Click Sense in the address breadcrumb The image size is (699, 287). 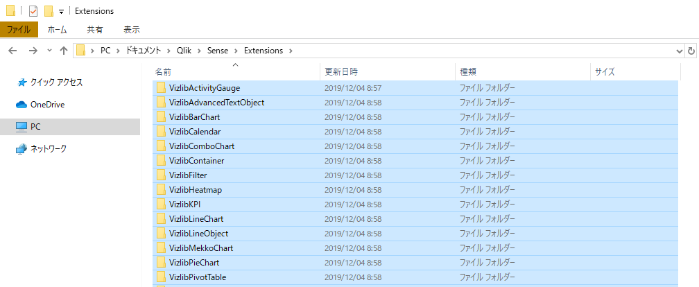point(218,51)
